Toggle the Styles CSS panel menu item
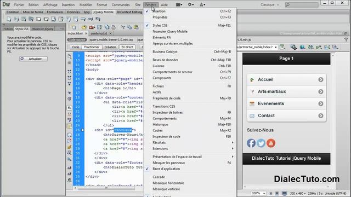351x197 pixels. (x=190, y=26)
